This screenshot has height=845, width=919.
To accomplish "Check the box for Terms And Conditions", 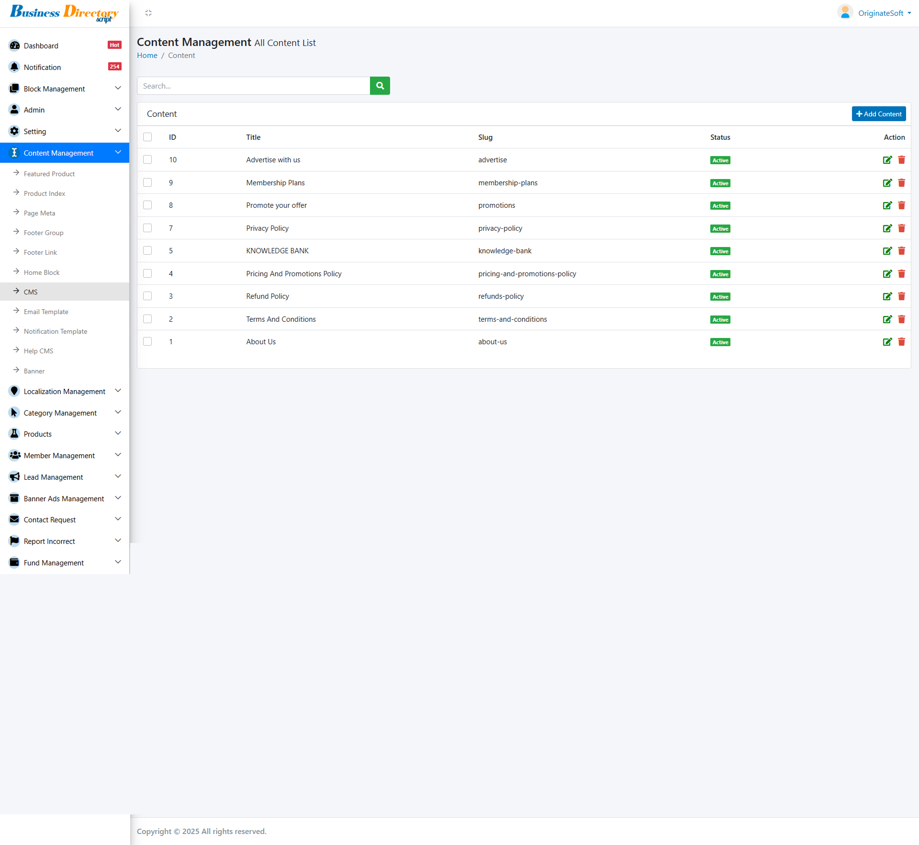I will [x=147, y=319].
